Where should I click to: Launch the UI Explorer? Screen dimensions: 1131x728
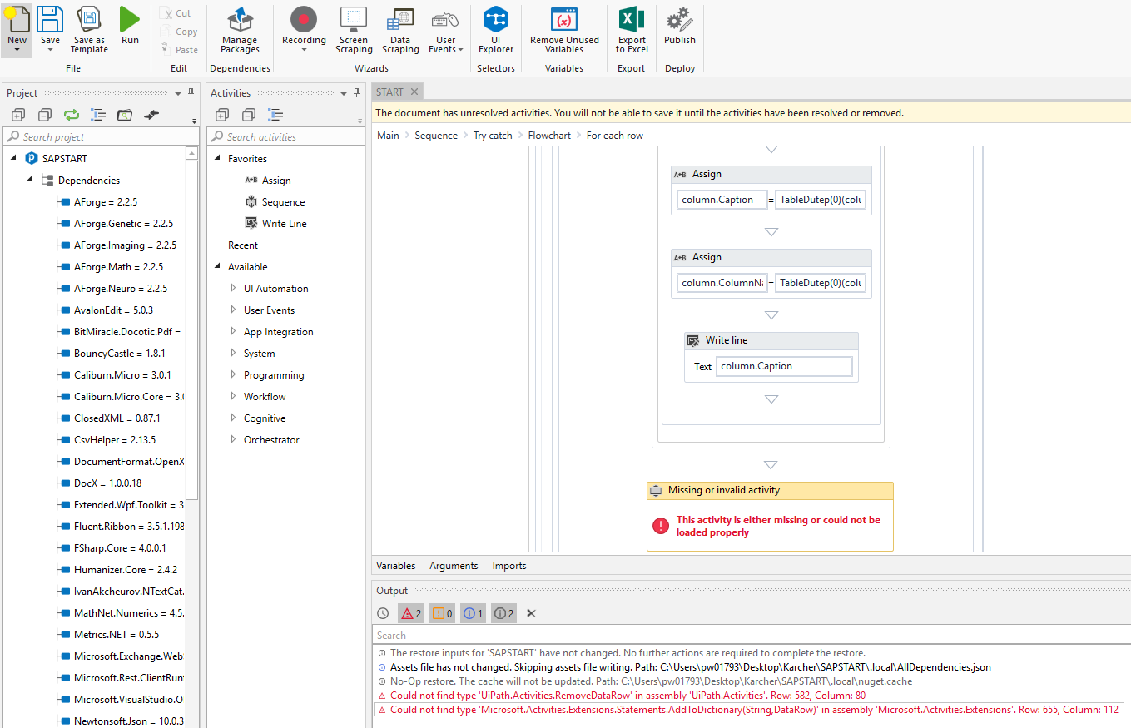click(x=496, y=31)
